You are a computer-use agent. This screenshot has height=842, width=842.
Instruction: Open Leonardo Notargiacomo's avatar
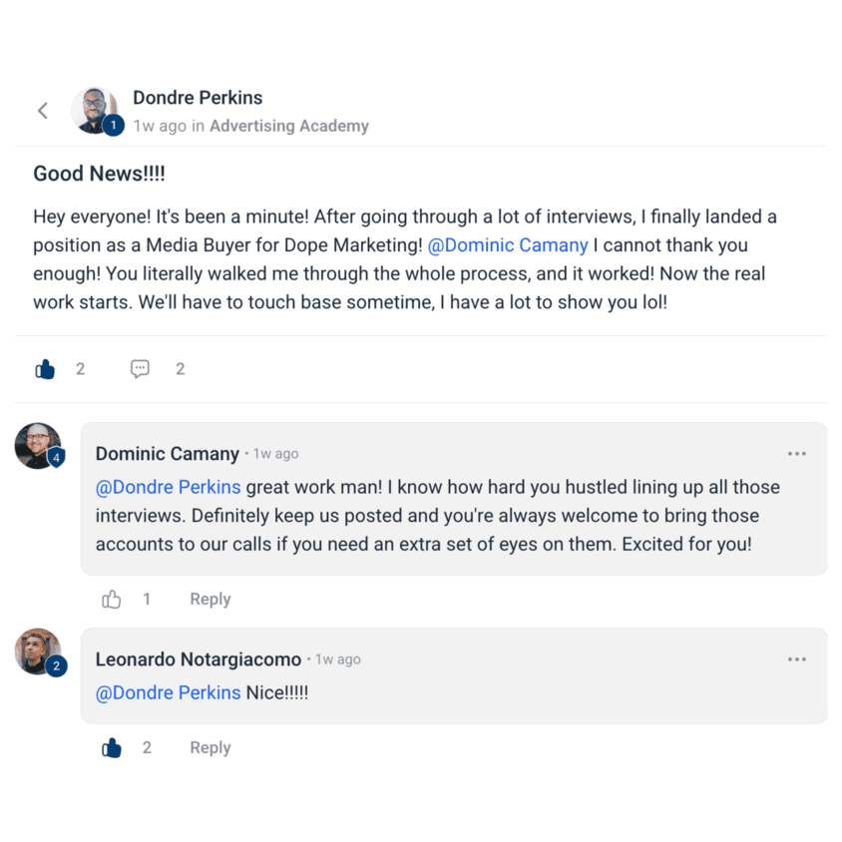click(38, 649)
